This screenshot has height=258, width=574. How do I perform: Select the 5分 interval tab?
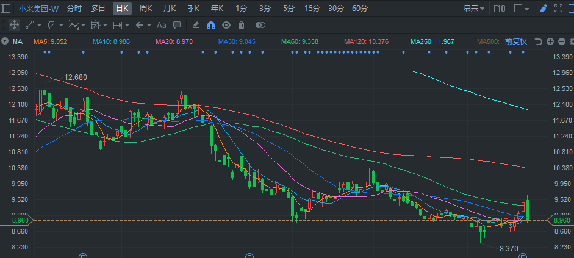[289, 9]
